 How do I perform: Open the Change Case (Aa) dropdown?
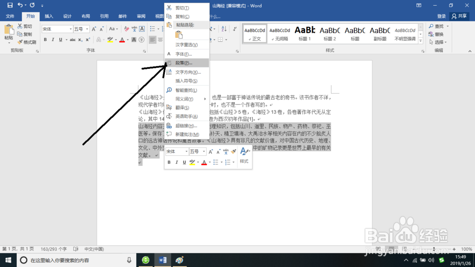pos(114,29)
